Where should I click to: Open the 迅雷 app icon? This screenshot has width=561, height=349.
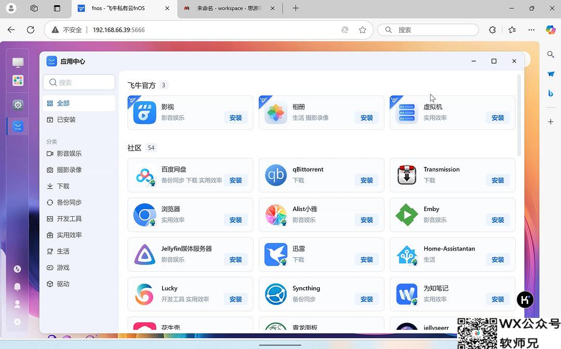point(276,255)
